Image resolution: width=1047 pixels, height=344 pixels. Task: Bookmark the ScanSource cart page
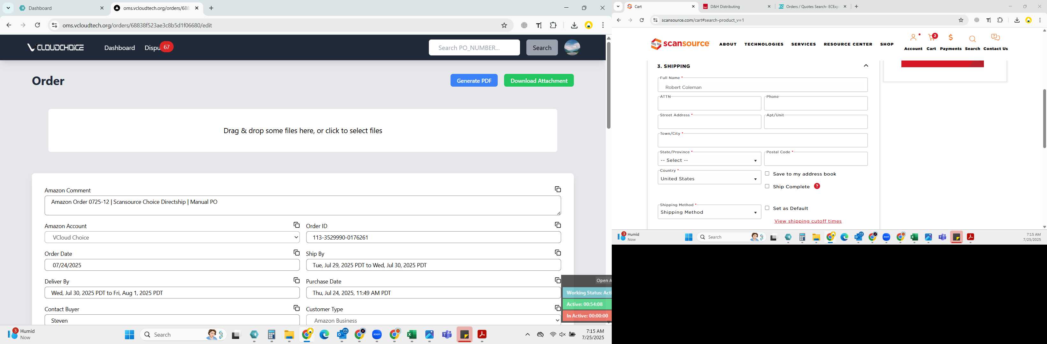pyautogui.click(x=961, y=20)
